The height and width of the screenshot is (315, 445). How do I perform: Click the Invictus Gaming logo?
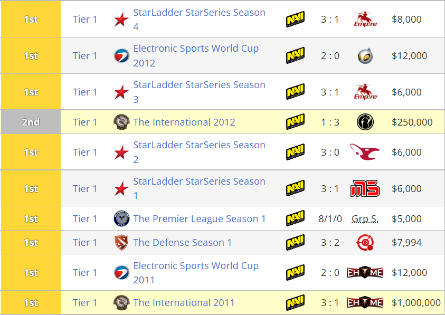coord(365,122)
